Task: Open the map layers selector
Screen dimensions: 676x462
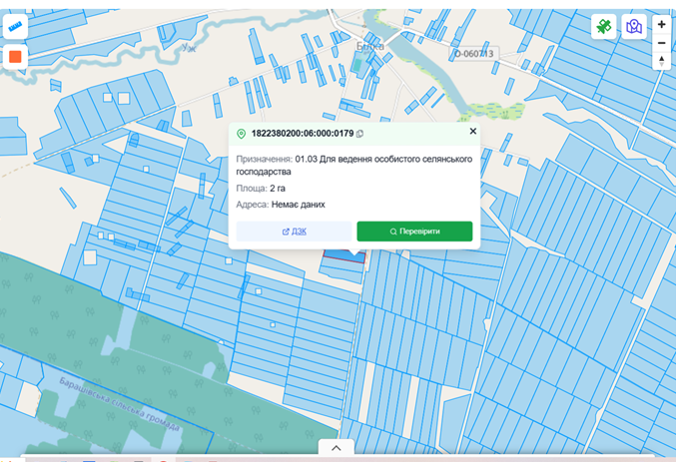Action: click(x=634, y=27)
